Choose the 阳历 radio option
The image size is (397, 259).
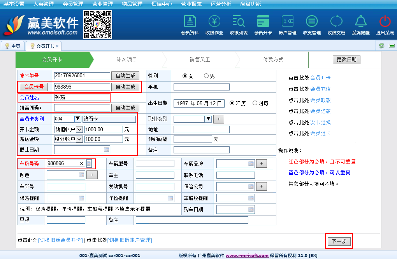point(232,103)
